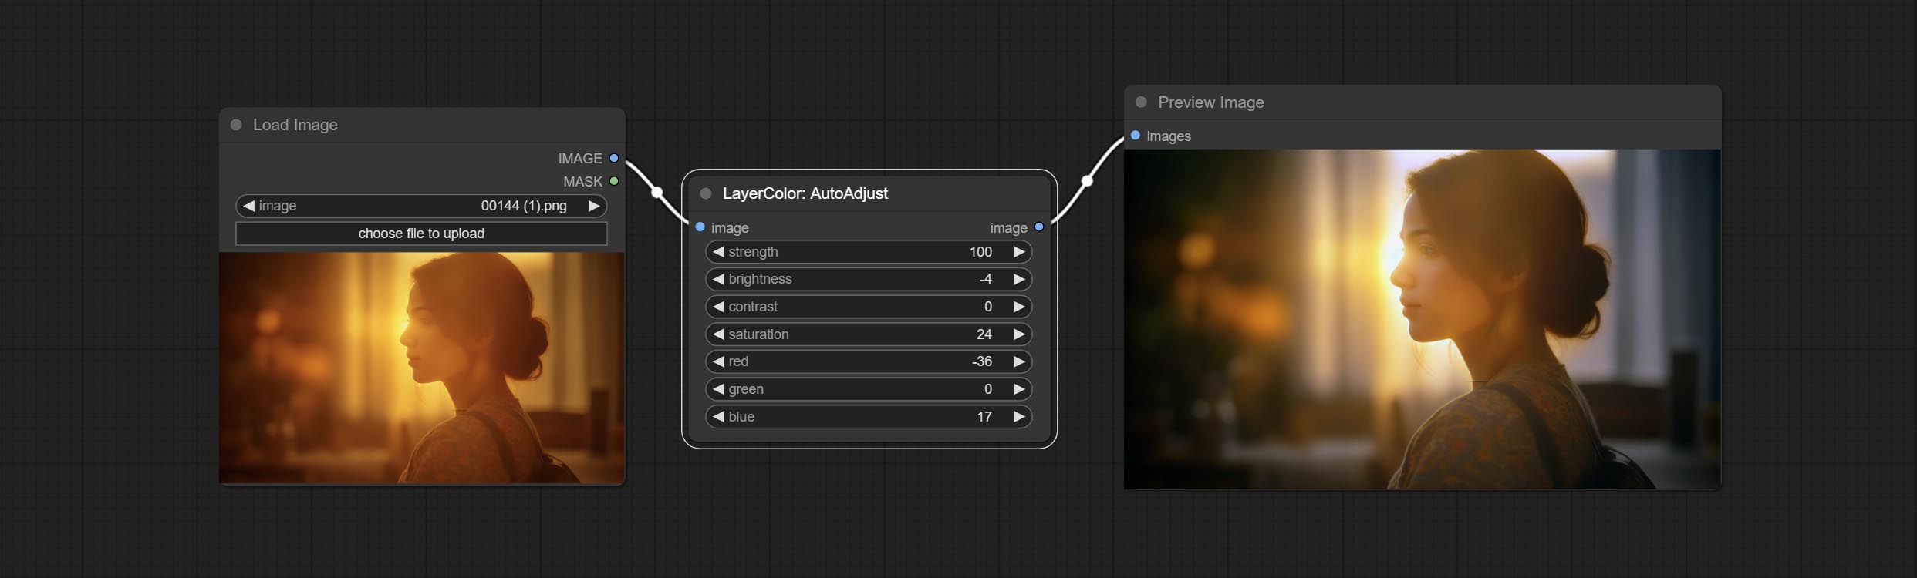The height and width of the screenshot is (578, 1917).
Task: Click the blue value 17
Action: (984, 417)
